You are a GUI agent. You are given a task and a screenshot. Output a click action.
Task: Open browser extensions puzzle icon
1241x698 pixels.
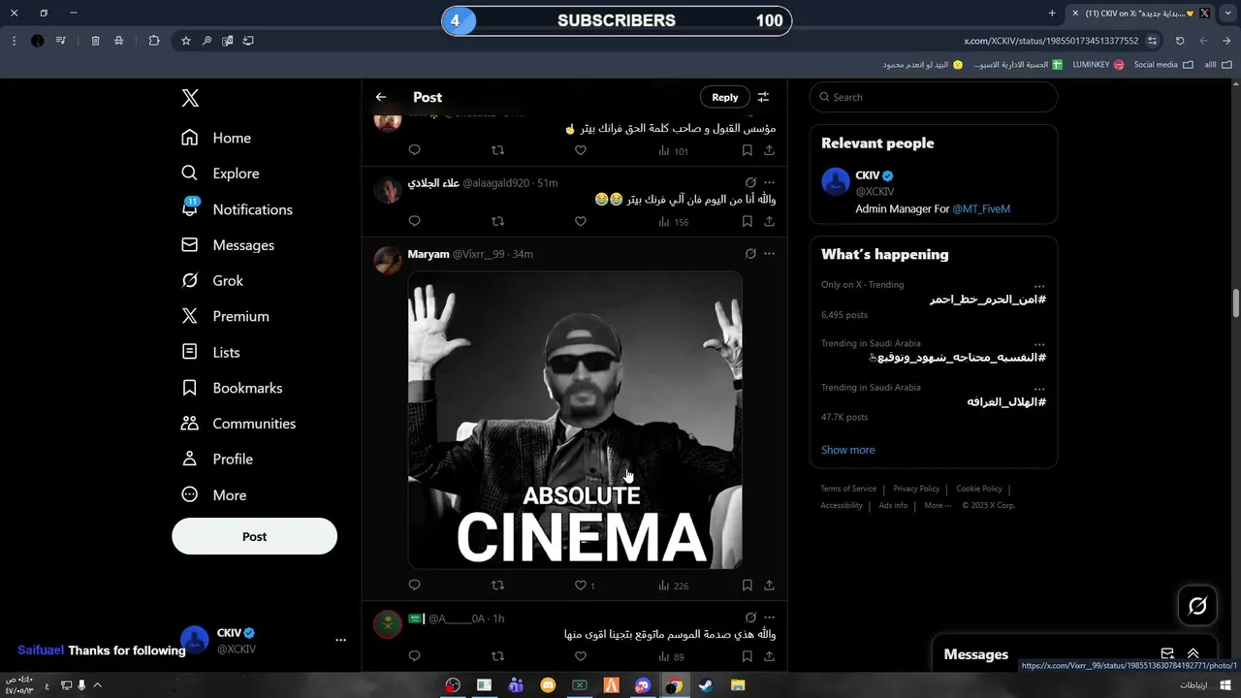[154, 41]
